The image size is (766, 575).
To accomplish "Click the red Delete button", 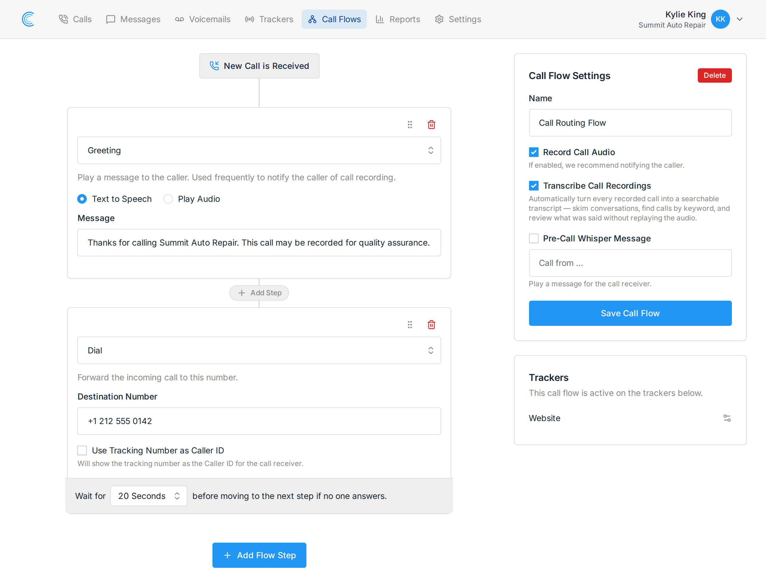I will click(x=715, y=75).
